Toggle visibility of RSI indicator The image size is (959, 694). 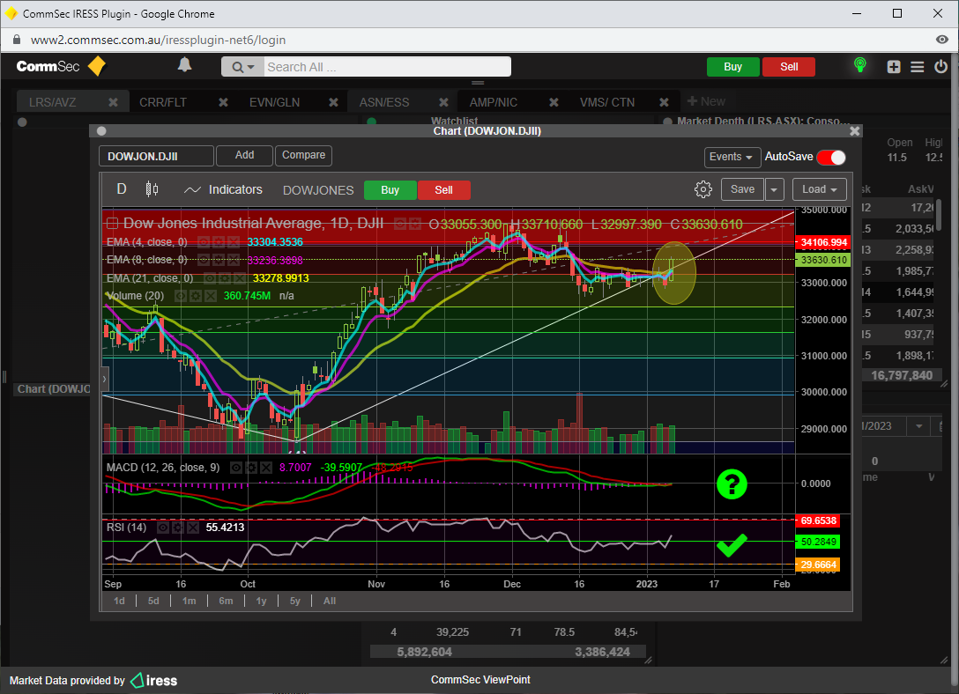163,528
